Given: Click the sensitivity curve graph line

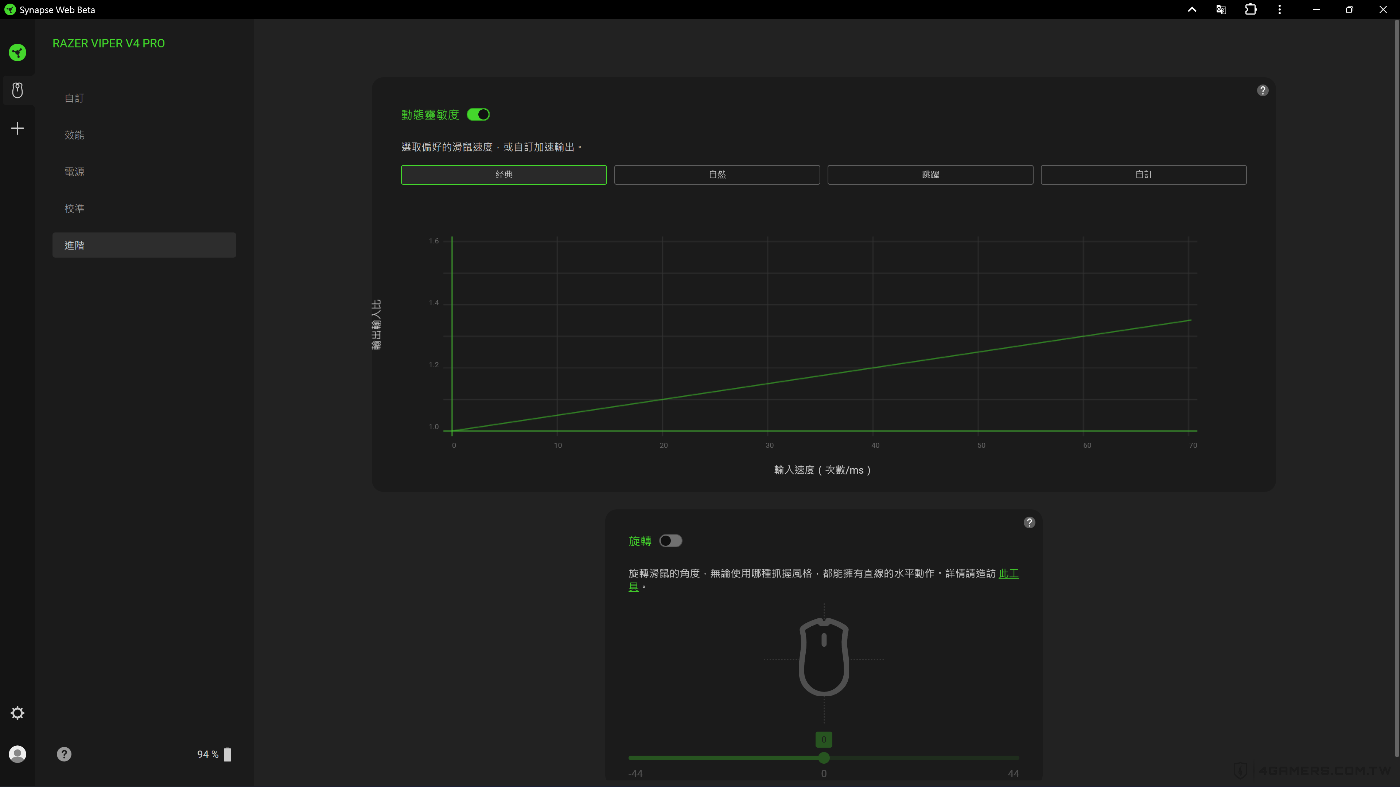Looking at the screenshot, I should pyautogui.click(x=821, y=376).
